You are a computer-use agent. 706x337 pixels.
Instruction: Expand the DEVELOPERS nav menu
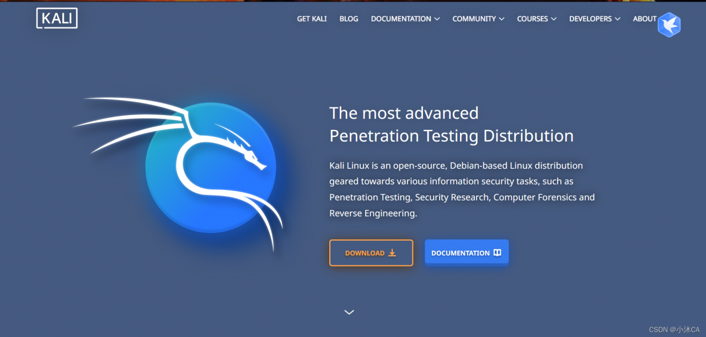coord(595,19)
